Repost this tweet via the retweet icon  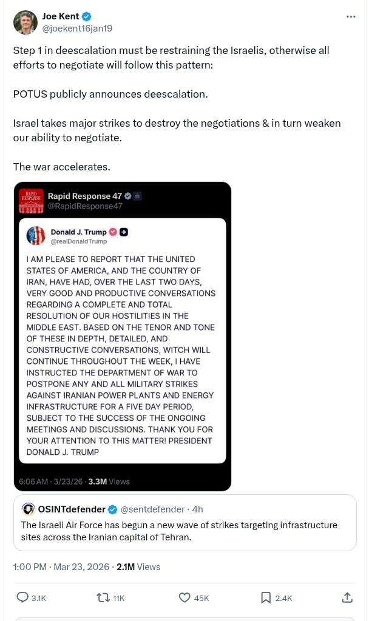click(103, 598)
